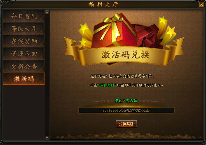Click the top-right gold star
This screenshot has height=145, width=206.
(163, 20)
